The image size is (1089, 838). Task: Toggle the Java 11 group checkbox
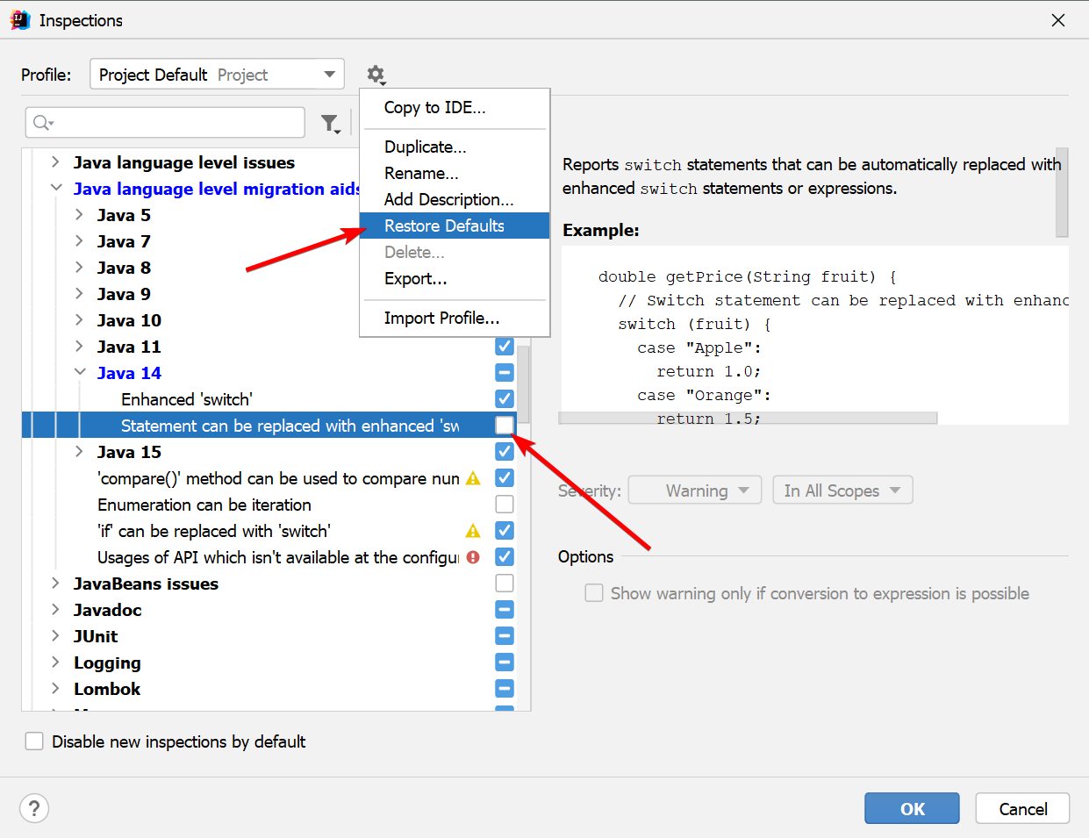coord(505,347)
